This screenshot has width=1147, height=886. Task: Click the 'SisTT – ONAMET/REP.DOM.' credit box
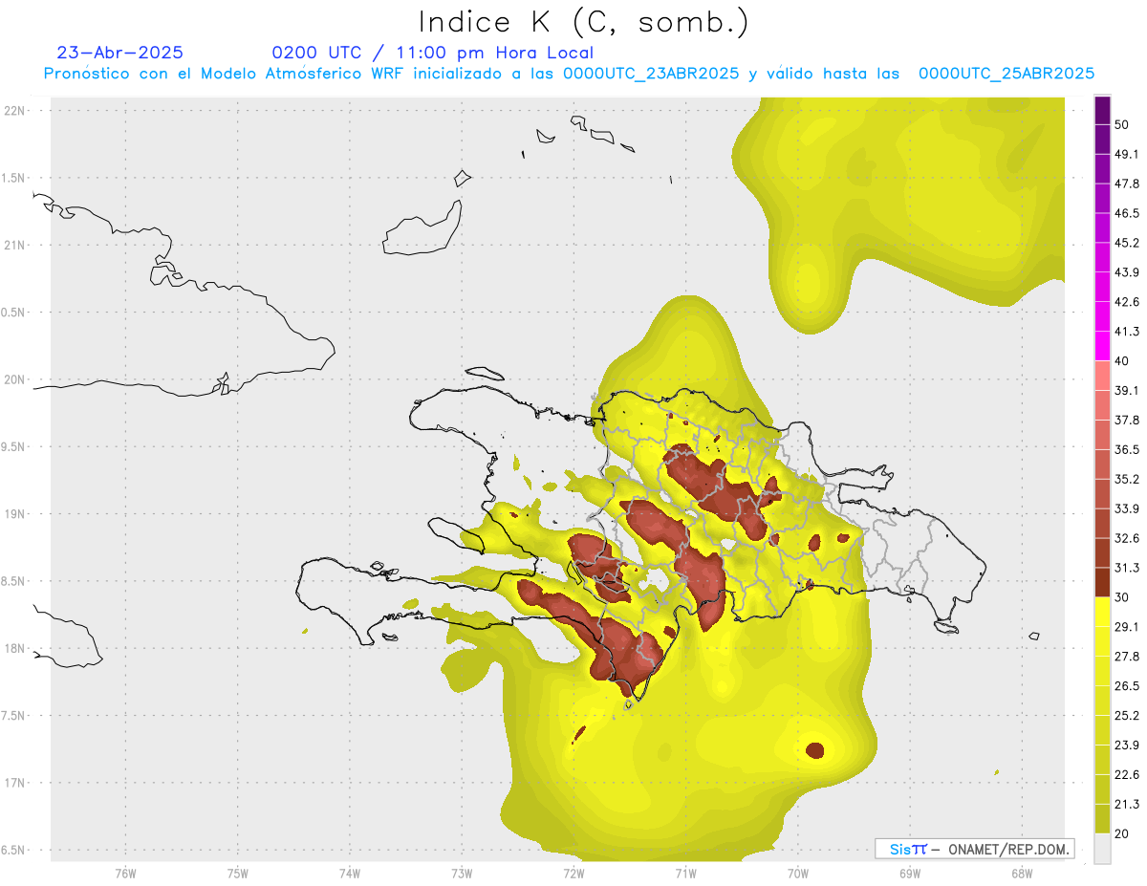click(974, 849)
